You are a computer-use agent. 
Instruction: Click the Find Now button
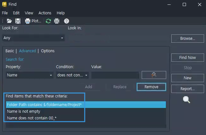tap(188, 58)
